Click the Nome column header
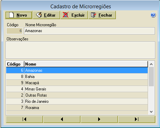The image size is (160, 128). (86, 64)
